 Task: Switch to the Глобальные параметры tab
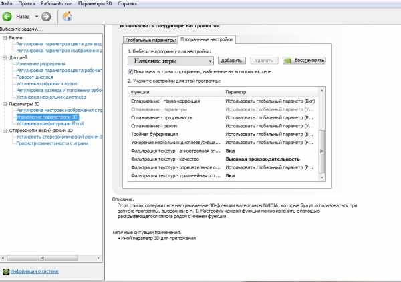tap(150, 40)
